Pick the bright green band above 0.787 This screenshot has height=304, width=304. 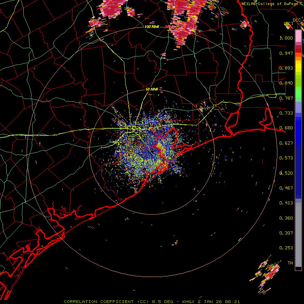(298, 92)
